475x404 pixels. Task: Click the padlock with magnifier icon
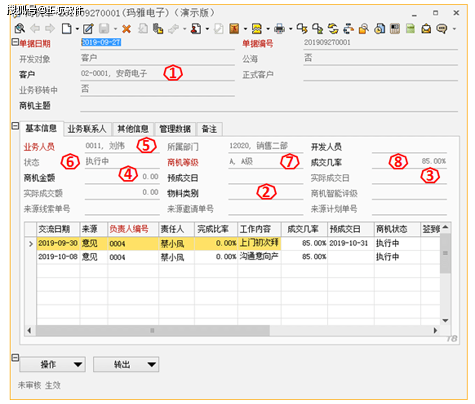(364, 29)
